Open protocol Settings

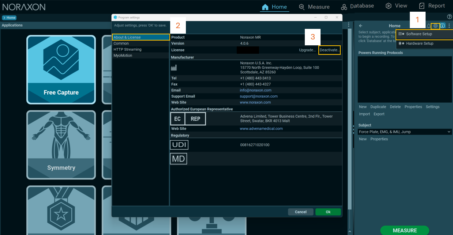tap(433, 107)
